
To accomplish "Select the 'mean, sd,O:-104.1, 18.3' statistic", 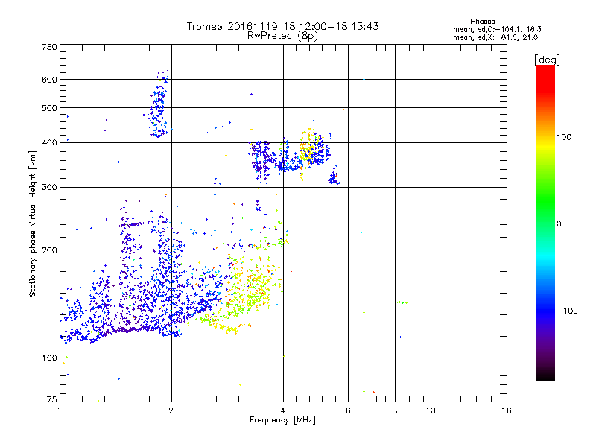I will point(497,29).
